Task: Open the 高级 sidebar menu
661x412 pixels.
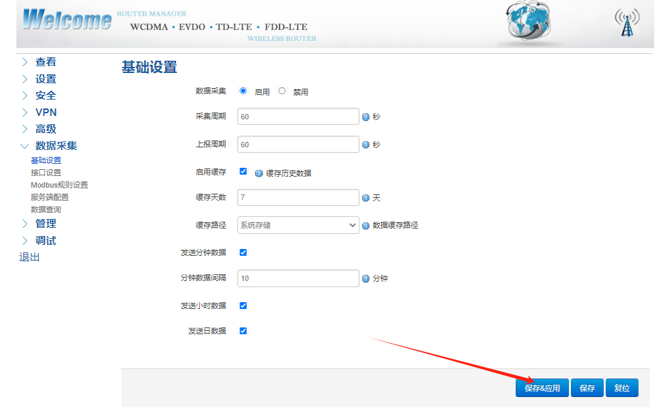Action: [46, 129]
